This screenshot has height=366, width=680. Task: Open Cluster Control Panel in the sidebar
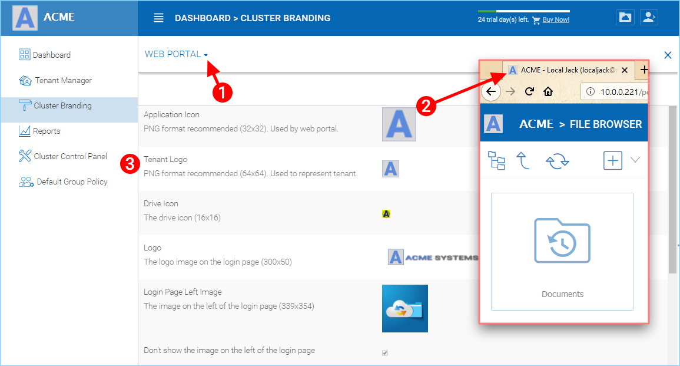[63, 156]
